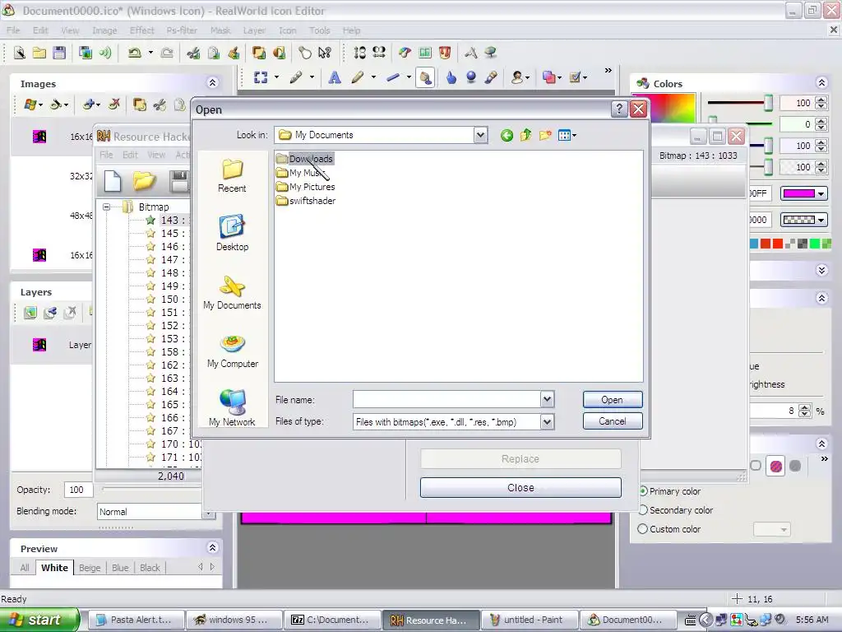Select the My Pictures folder
The width and height of the screenshot is (842, 632).
click(x=306, y=187)
